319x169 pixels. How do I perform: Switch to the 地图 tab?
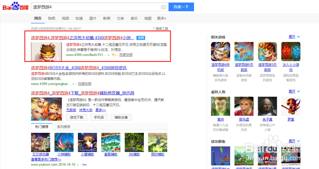(148, 18)
